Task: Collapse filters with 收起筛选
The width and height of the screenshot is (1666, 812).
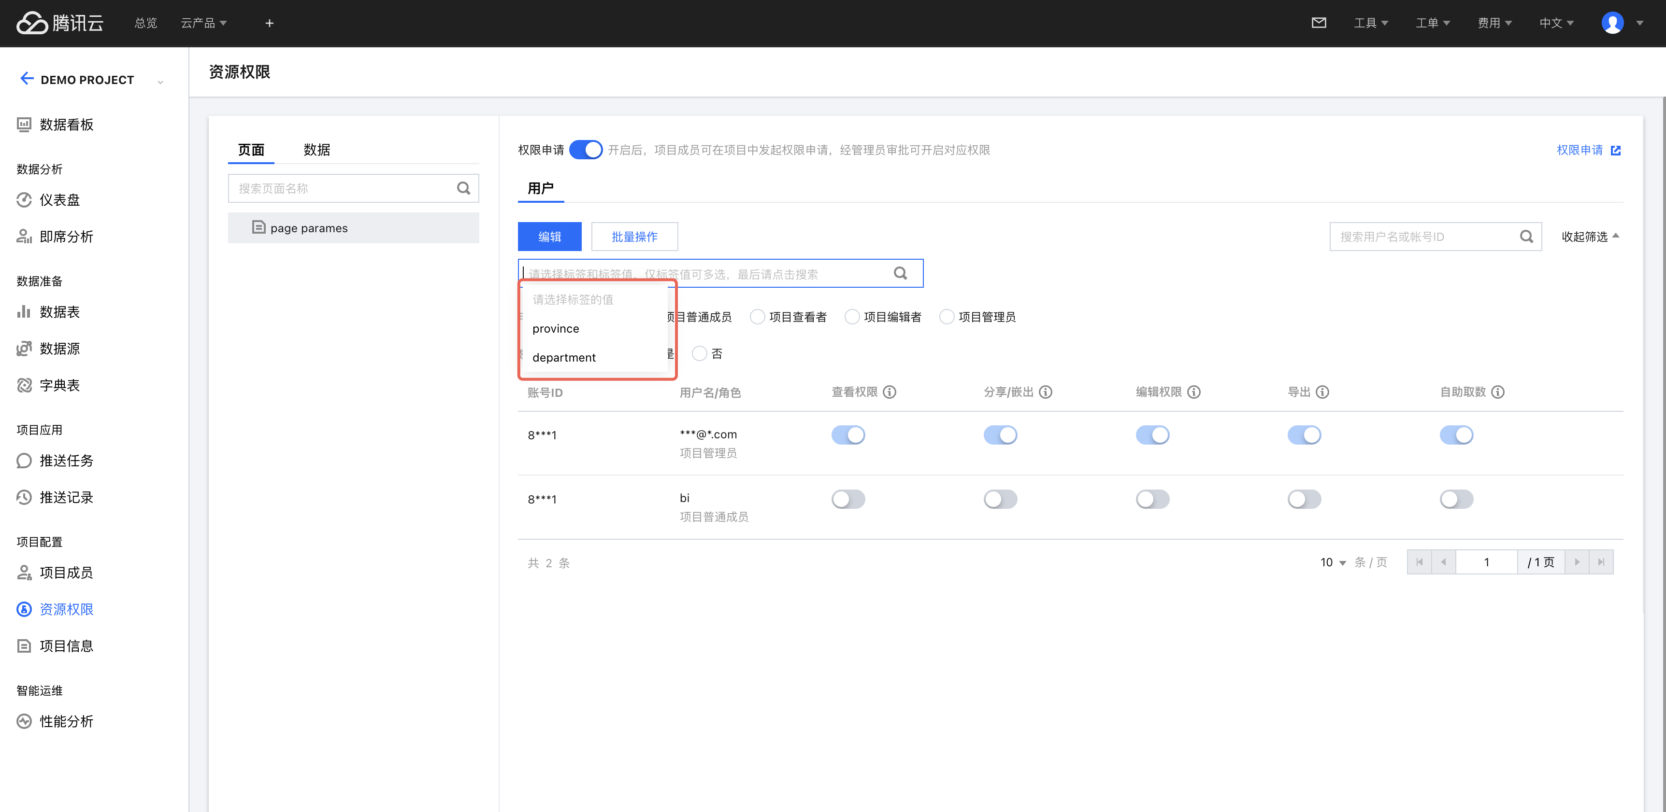Action: click(x=1590, y=237)
